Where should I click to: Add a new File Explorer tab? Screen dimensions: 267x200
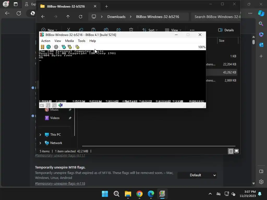click(x=106, y=7)
